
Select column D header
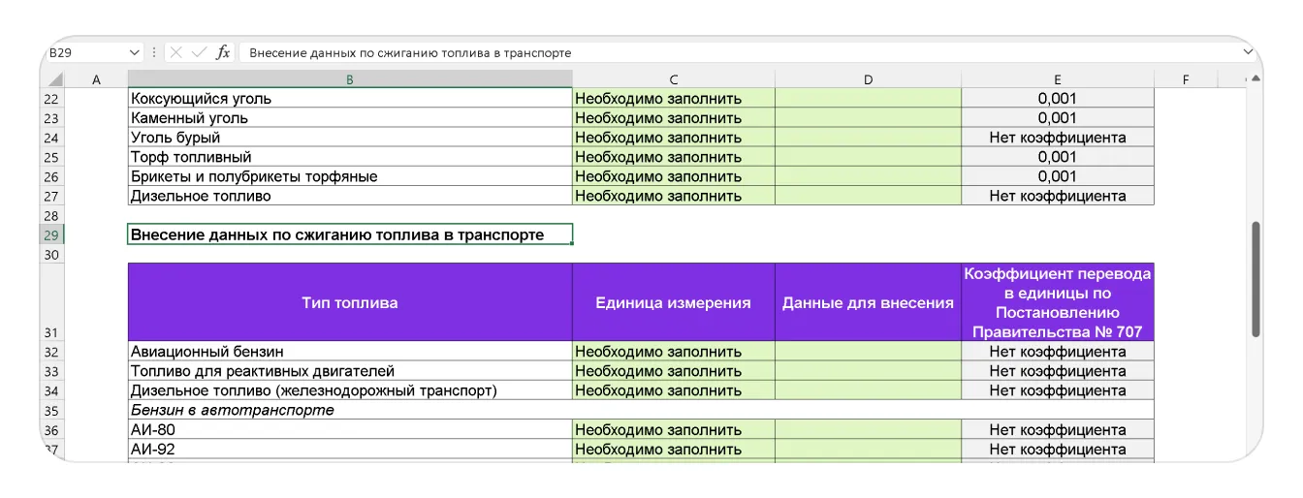(869, 79)
